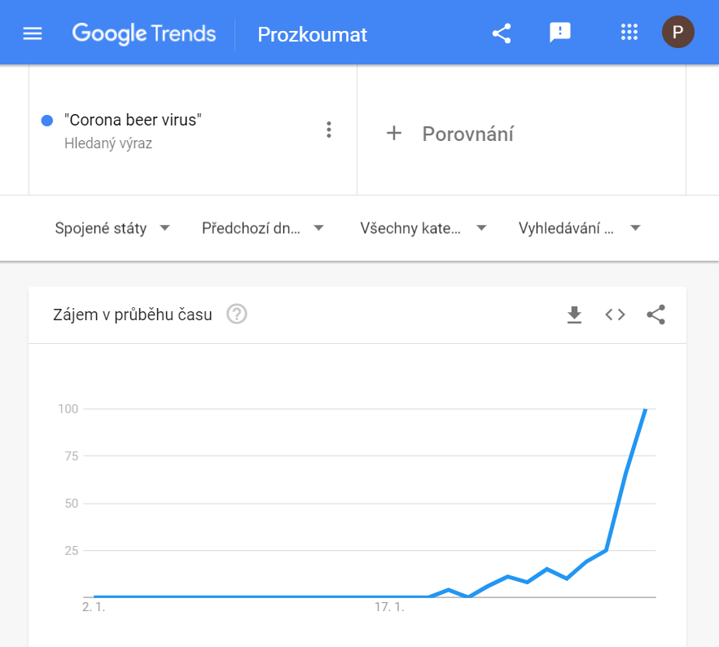The width and height of the screenshot is (719, 647).
Task: Open the hamburger main menu
Action: (33, 33)
